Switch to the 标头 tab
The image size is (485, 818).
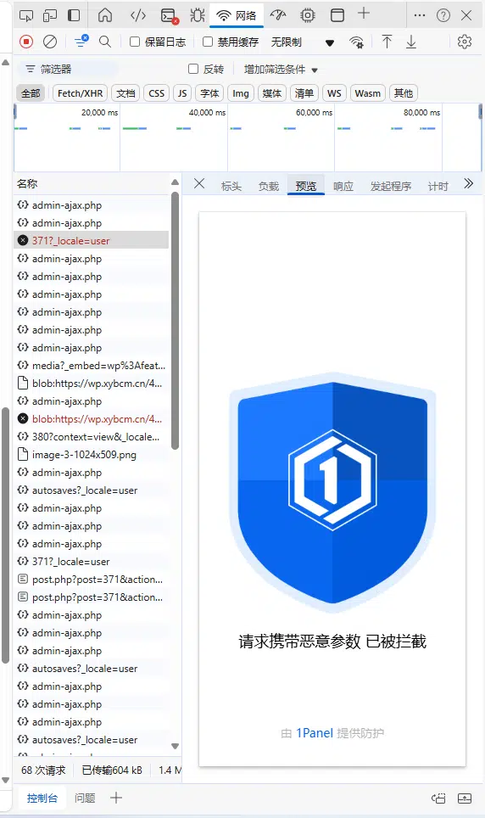pyautogui.click(x=231, y=186)
